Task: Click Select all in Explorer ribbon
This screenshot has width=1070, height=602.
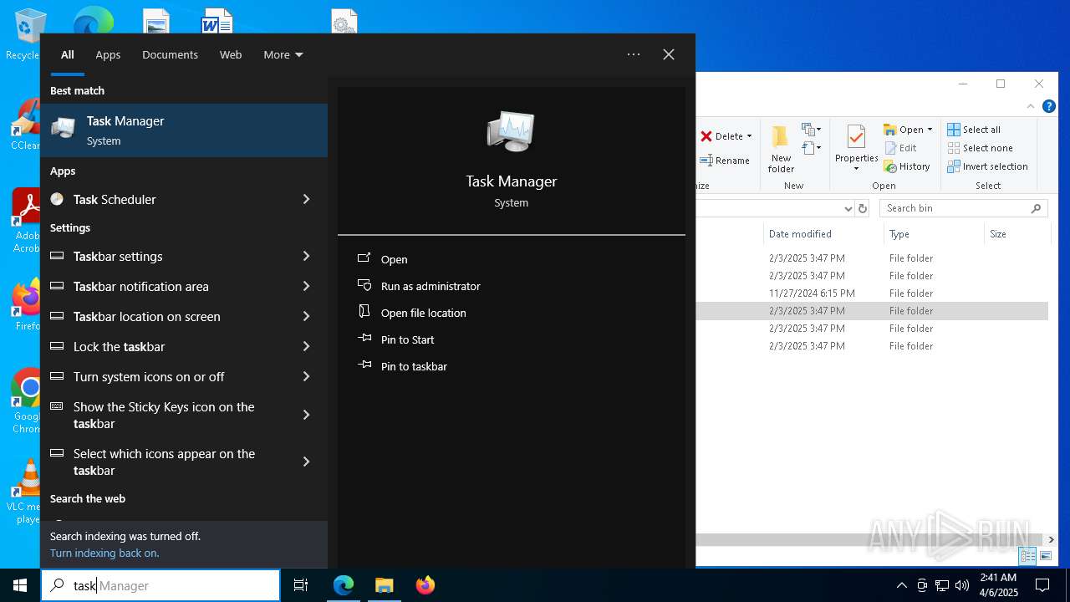Action: click(974, 130)
